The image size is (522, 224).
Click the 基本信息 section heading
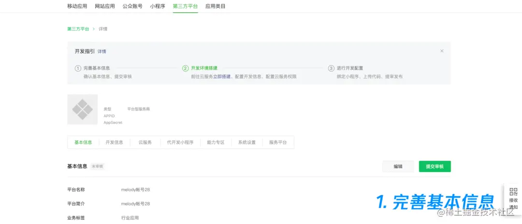77,166
